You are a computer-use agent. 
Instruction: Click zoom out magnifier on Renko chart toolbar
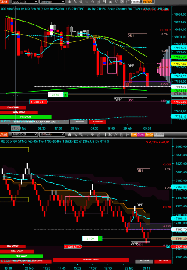click(x=87, y=134)
